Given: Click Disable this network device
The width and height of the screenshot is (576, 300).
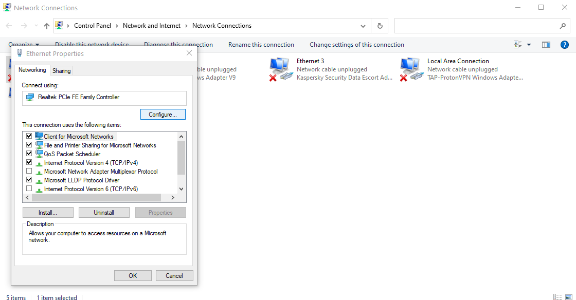Looking at the screenshot, I should coord(92,44).
